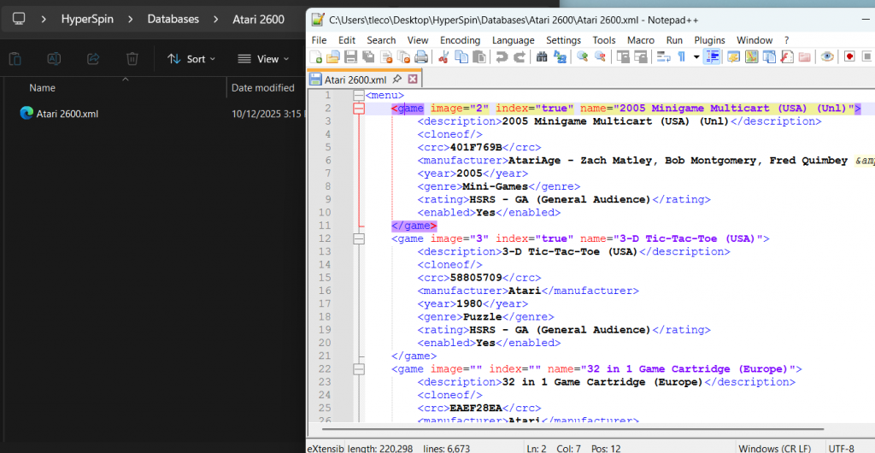Click the Delete trash icon in File Explorer
Image resolution: width=875 pixels, height=453 pixels.
coord(132,59)
